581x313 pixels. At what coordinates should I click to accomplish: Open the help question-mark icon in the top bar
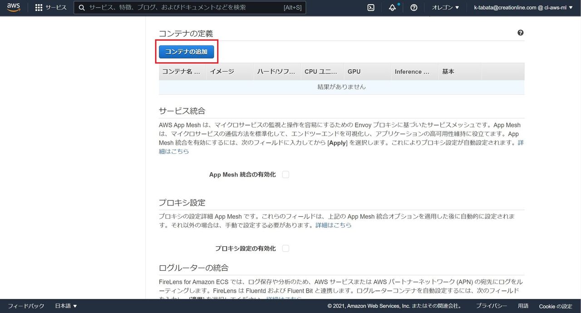(414, 8)
